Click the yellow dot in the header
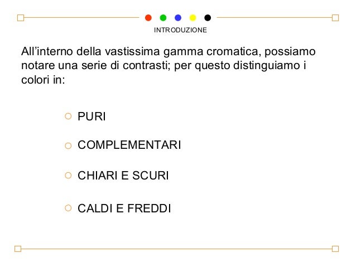This screenshot has height=267, width=356. (x=193, y=18)
